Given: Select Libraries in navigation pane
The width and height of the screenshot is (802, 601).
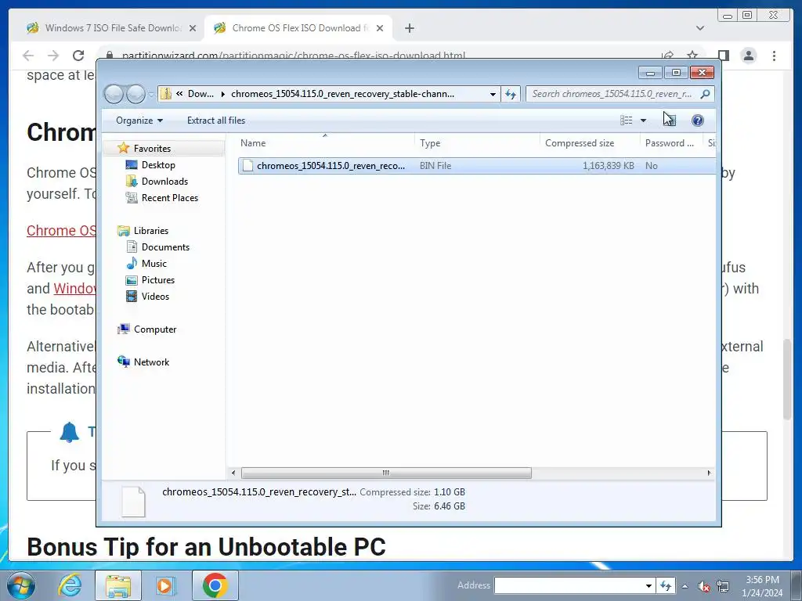Looking at the screenshot, I should 151,231.
